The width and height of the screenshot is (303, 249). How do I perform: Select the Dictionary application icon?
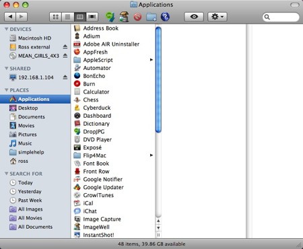[x=77, y=124]
